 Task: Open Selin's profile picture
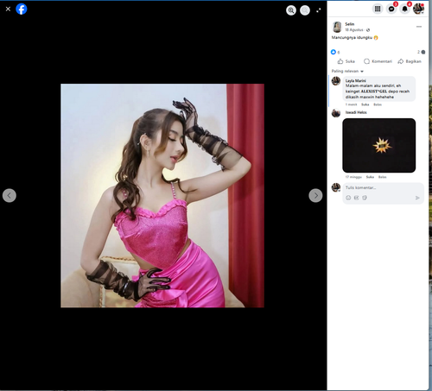pyautogui.click(x=337, y=27)
